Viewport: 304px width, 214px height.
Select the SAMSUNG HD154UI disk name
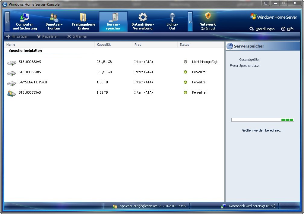(x=33, y=82)
